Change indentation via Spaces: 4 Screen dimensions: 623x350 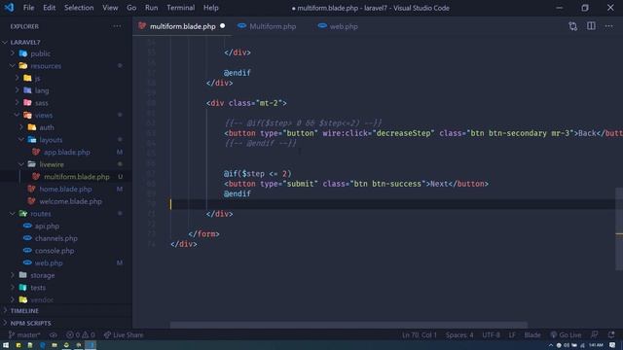(459, 334)
